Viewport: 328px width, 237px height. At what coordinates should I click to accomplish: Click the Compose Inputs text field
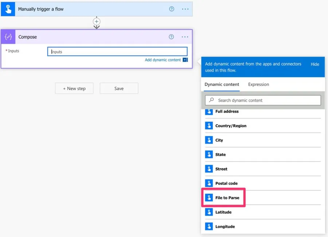[x=117, y=52]
